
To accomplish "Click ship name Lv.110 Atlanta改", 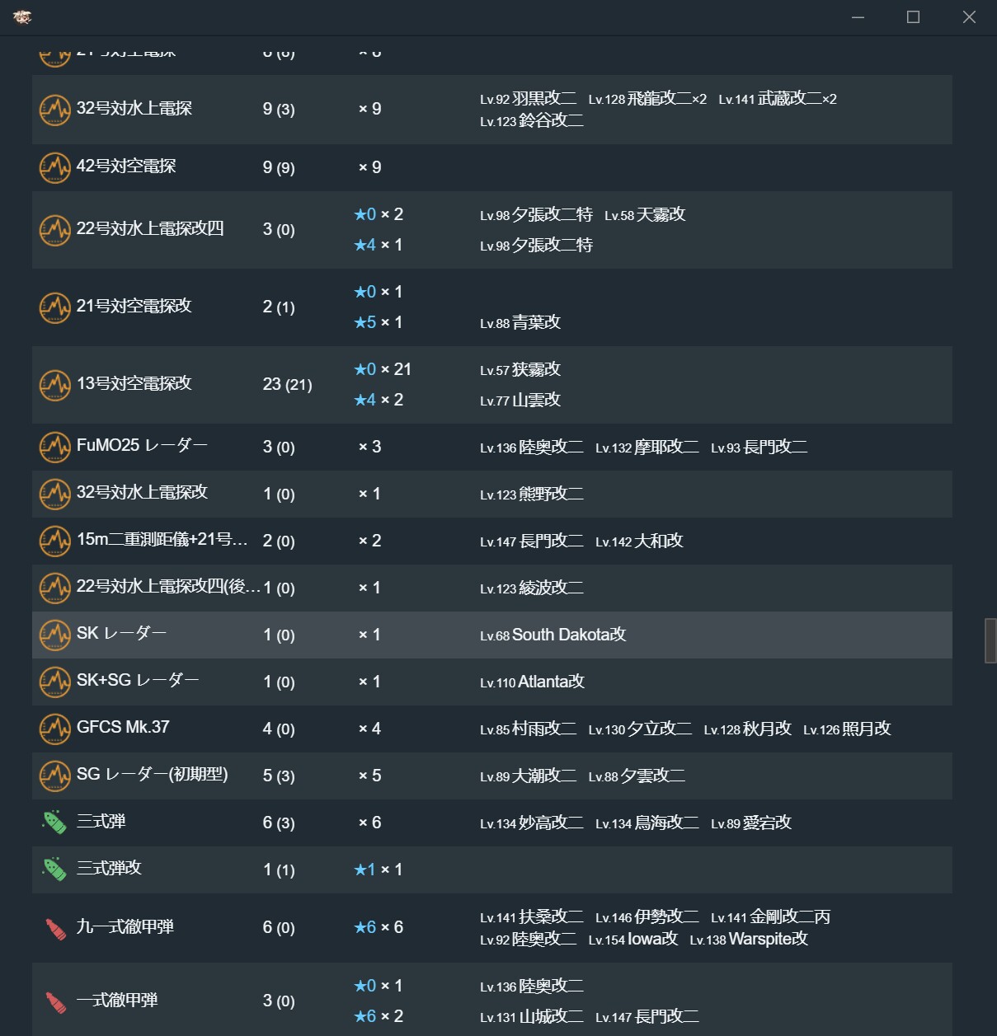I will pyautogui.click(x=533, y=682).
